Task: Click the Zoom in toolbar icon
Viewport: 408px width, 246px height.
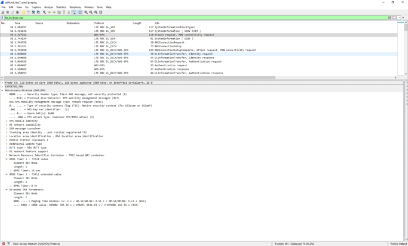Action: click(86, 12)
